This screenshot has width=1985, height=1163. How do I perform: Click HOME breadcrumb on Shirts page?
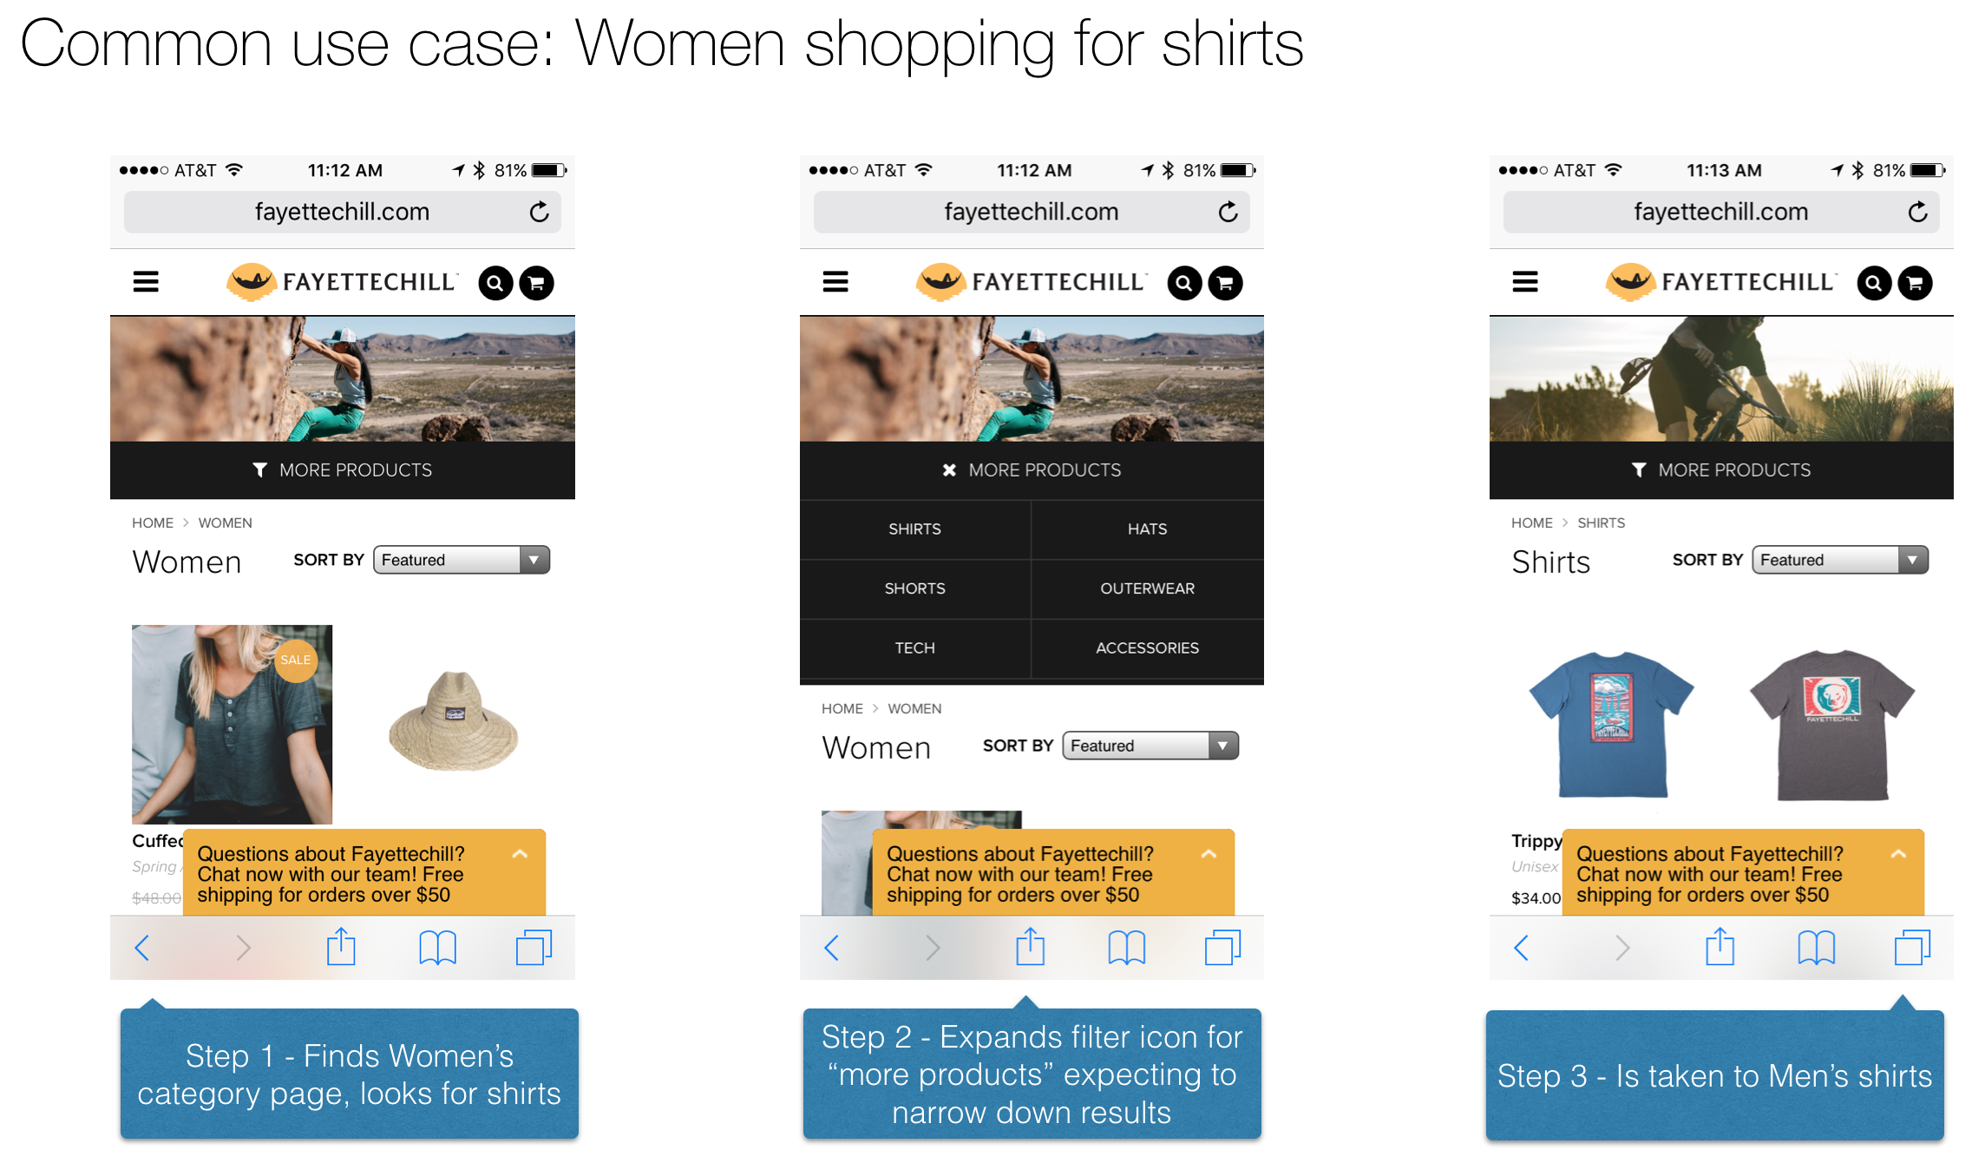[x=1531, y=522]
